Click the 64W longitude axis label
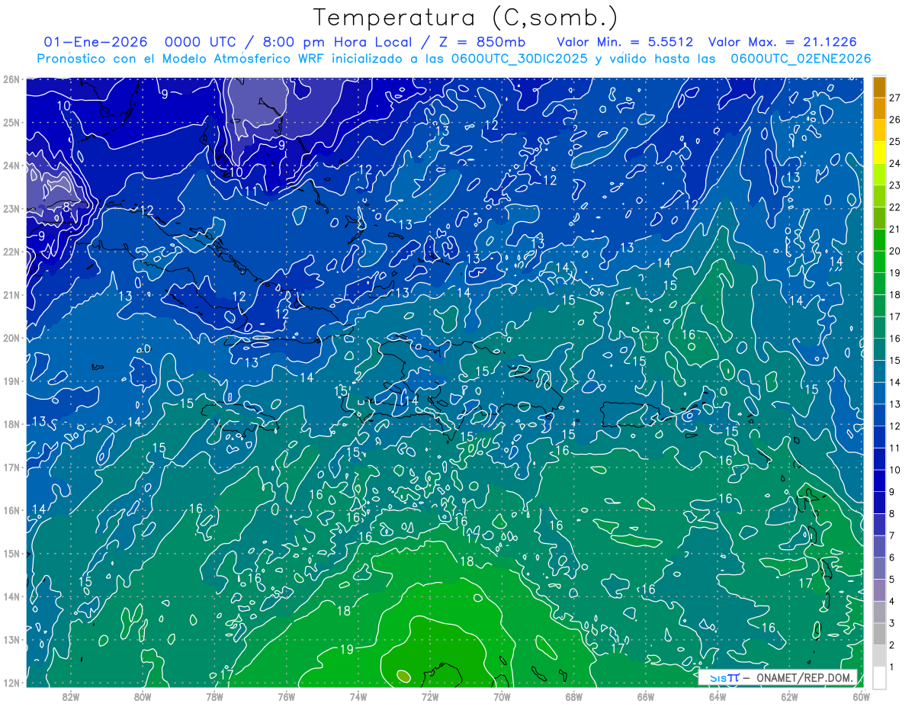 click(x=718, y=696)
